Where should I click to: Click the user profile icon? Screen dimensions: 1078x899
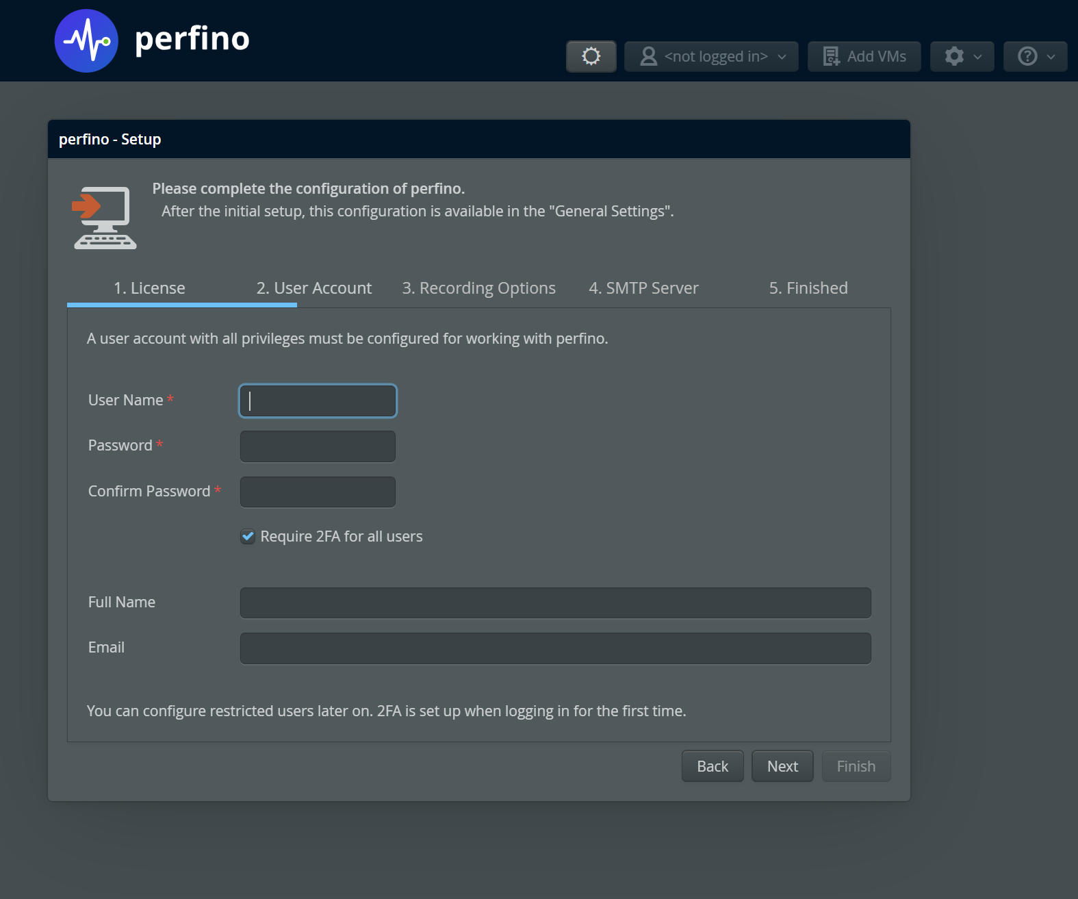648,56
